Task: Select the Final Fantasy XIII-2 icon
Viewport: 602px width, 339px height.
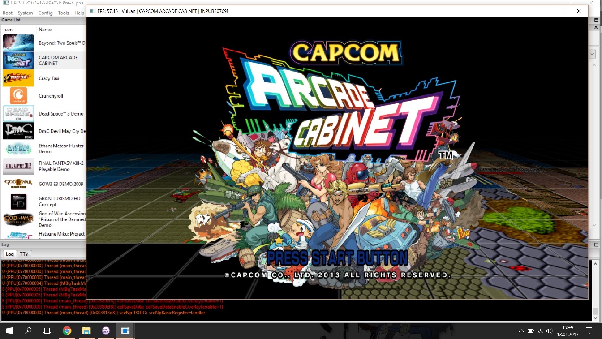Action: pos(18,166)
